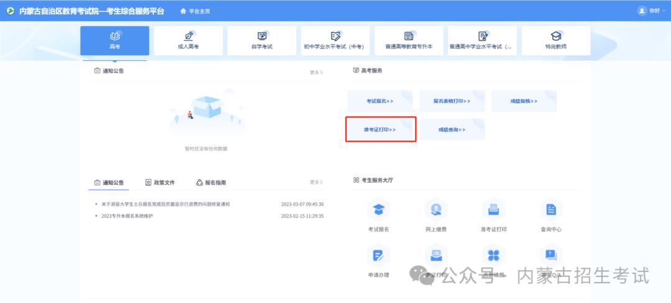Click the 特岗教师 graduation cap icon
671x303 pixels.
(x=556, y=36)
